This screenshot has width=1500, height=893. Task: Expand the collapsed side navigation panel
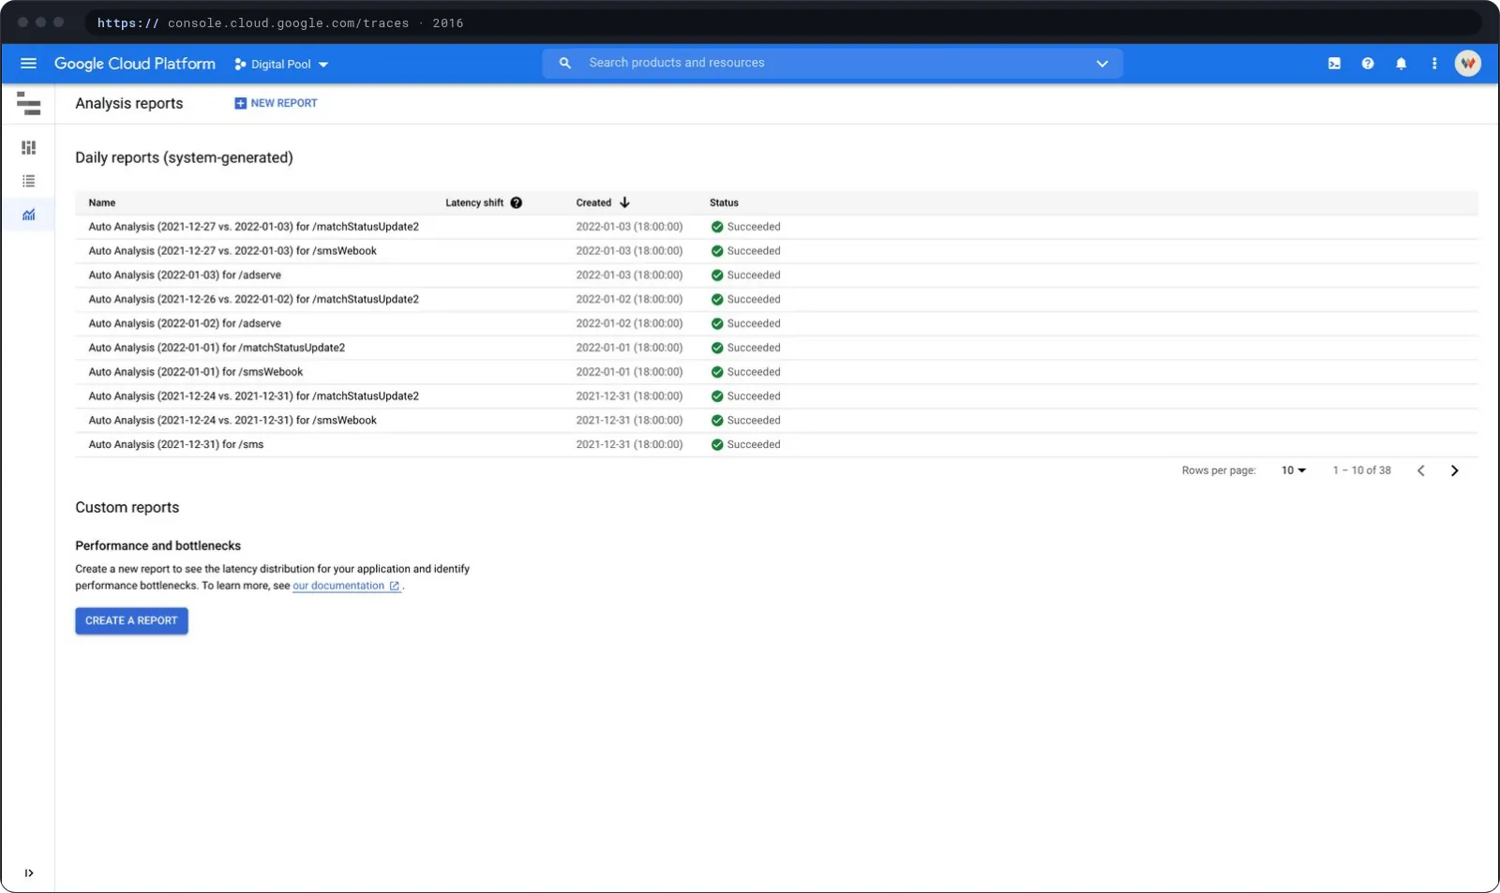[29, 873]
